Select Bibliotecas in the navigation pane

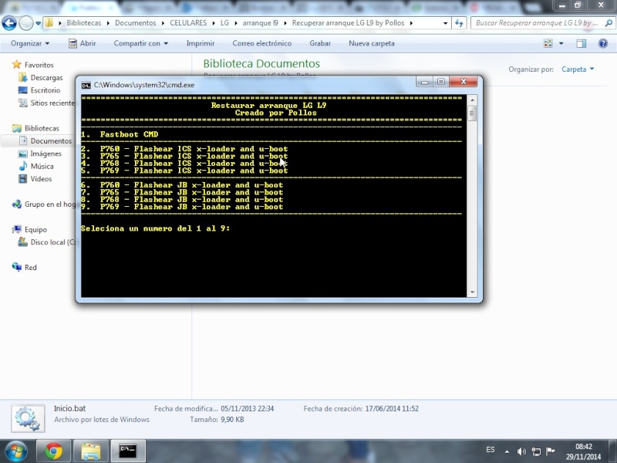point(42,128)
